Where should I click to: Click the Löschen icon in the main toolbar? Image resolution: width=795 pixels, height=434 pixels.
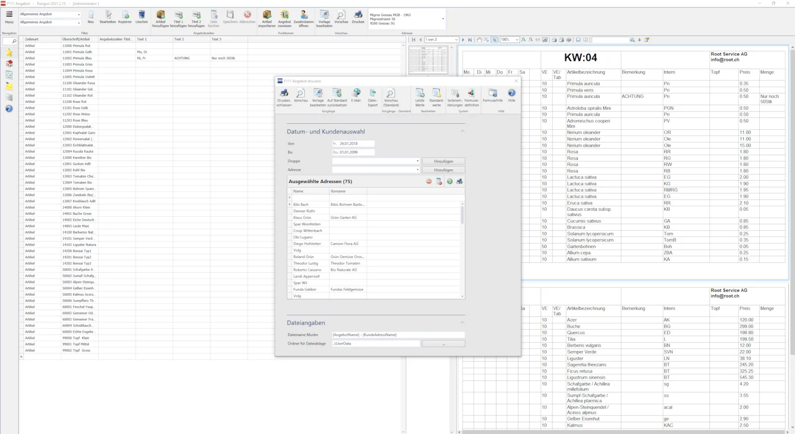tap(142, 17)
